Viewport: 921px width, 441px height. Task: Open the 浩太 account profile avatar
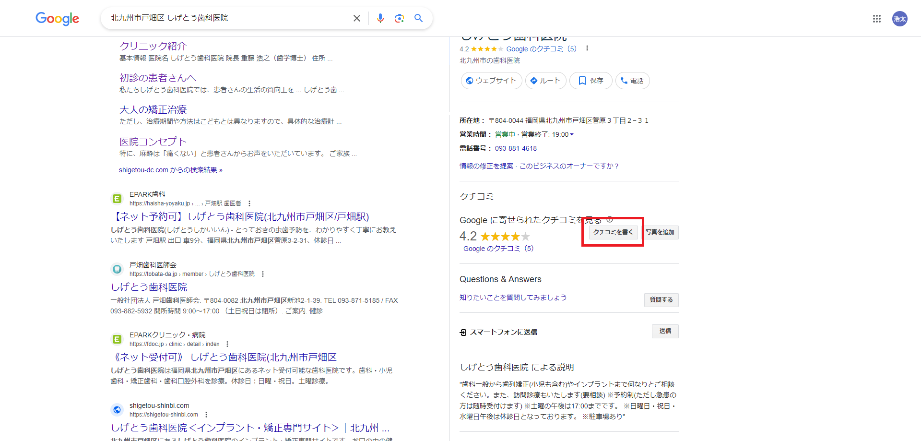900,19
